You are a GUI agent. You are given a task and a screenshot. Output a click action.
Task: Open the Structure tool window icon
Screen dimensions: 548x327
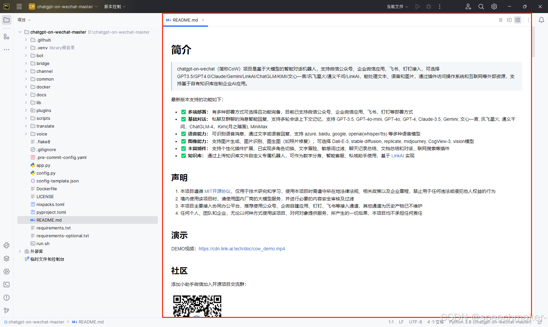(7, 37)
